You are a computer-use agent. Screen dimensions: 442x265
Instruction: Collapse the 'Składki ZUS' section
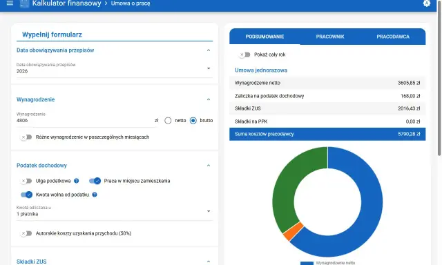pyautogui.click(x=209, y=262)
